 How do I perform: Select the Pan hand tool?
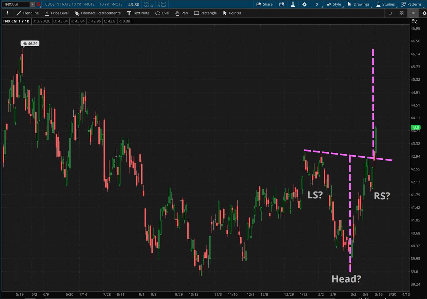coord(181,13)
